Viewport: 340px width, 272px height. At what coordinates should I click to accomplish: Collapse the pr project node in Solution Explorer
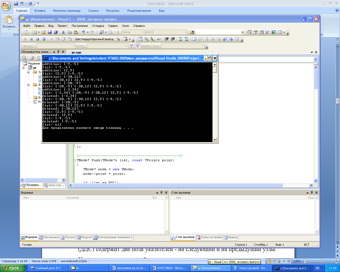pyautogui.click(x=23, y=68)
